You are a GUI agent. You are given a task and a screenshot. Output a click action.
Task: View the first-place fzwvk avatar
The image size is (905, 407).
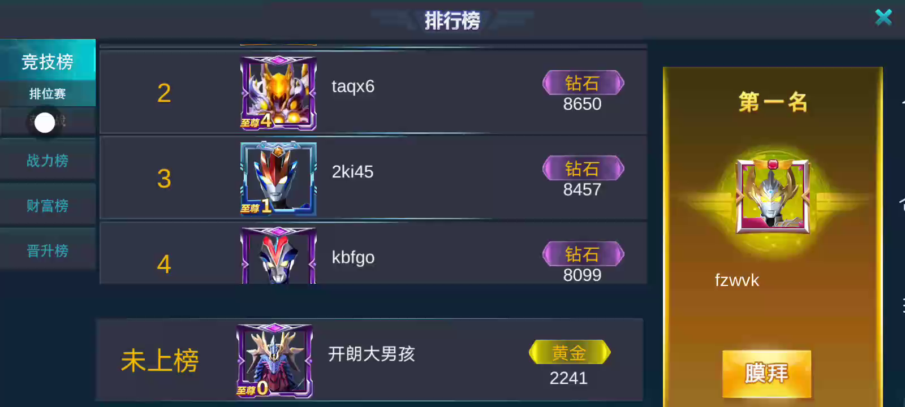pos(773,196)
